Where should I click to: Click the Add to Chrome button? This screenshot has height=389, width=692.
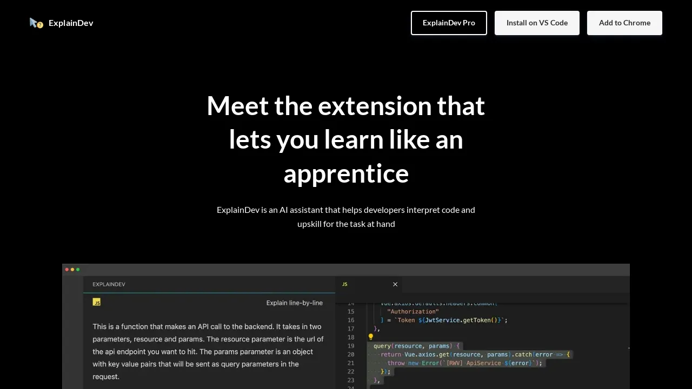[x=624, y=23]
